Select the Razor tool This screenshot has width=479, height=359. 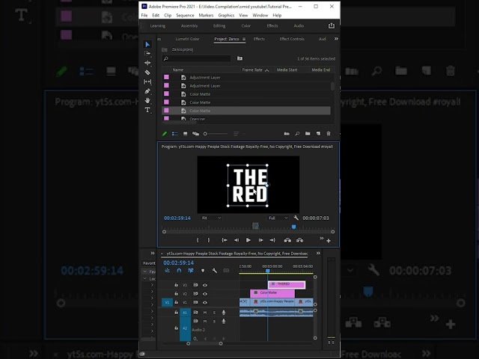(x=147, y=73)
